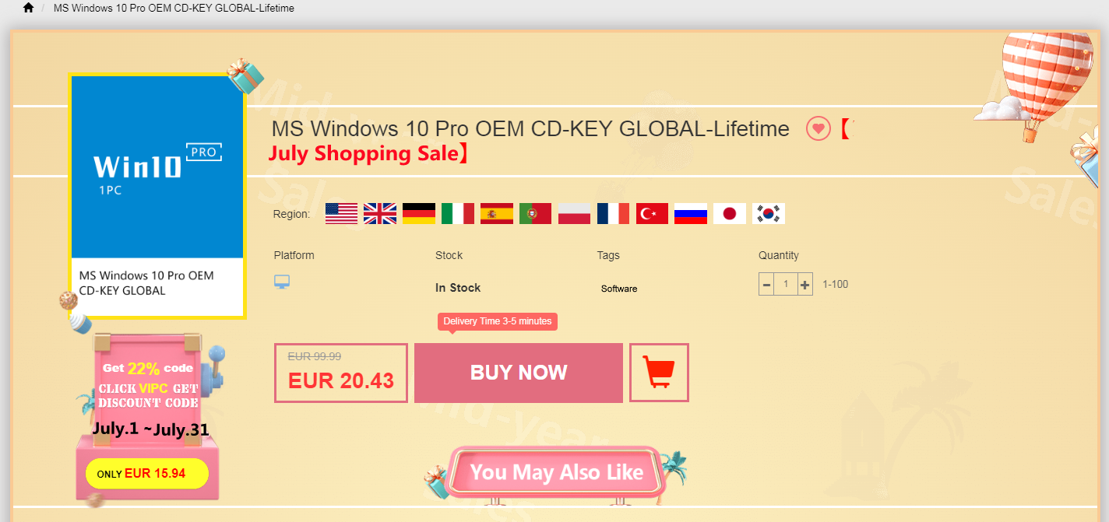Select the Portuguese flag region
Screen dimensions: 1109x522
coord(536,213)
